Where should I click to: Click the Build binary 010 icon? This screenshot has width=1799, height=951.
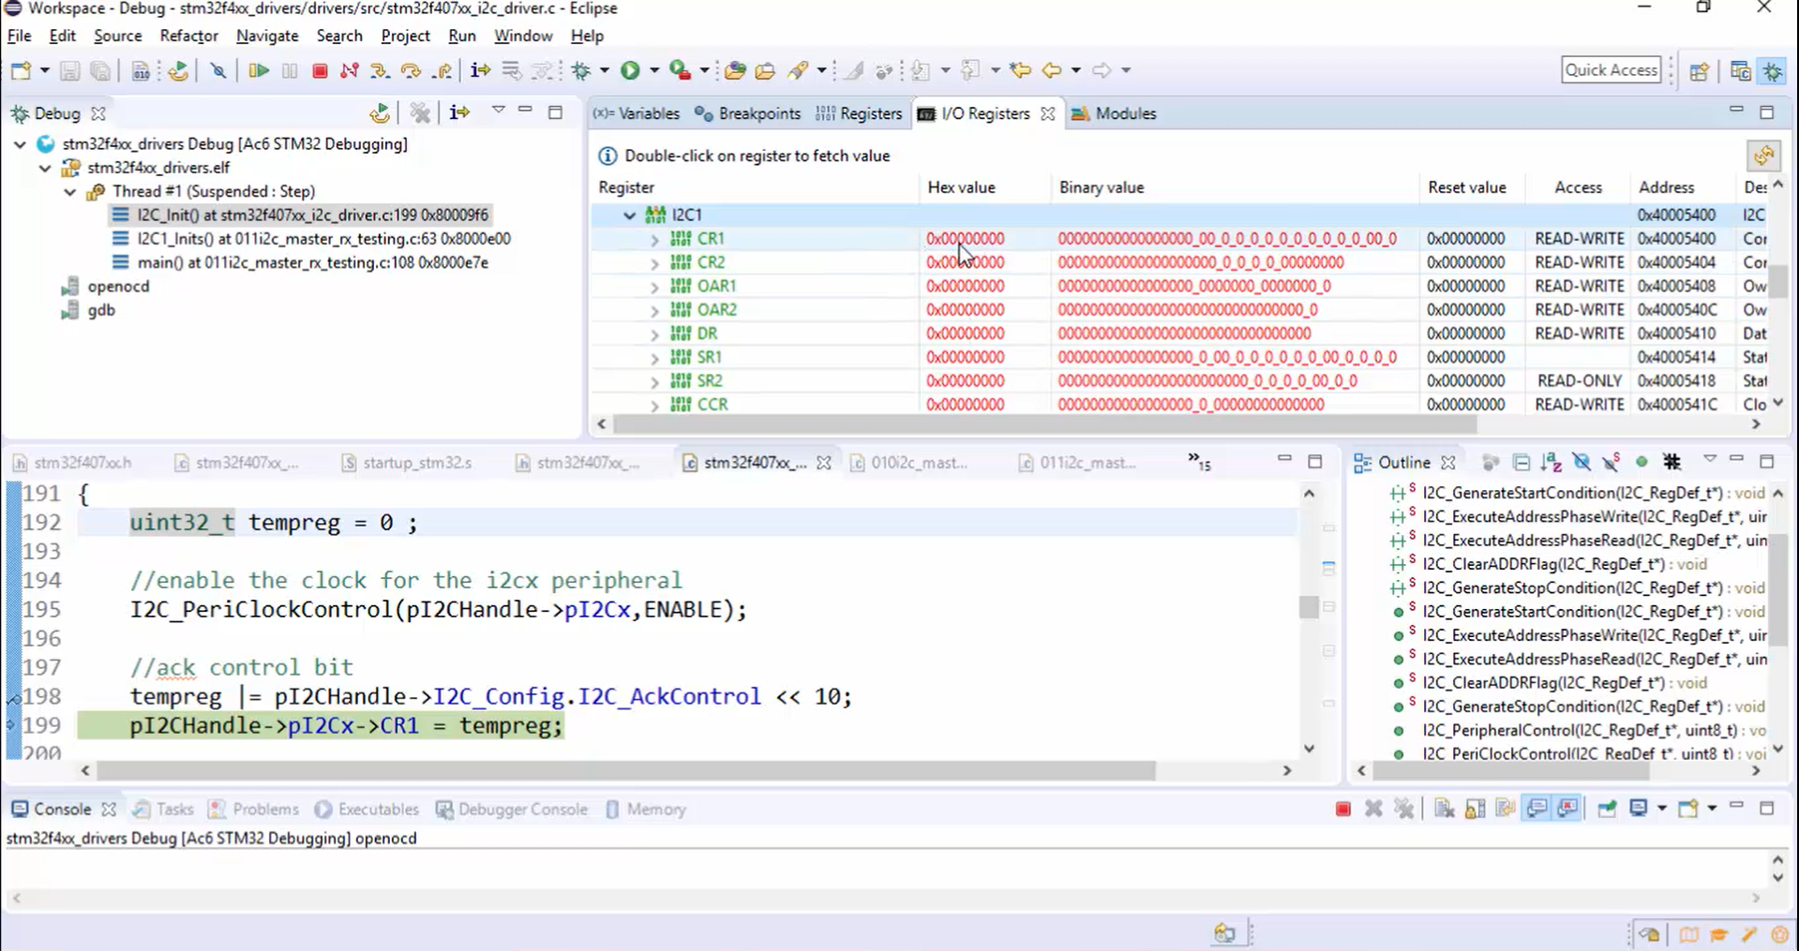click(x=140, y=70)
